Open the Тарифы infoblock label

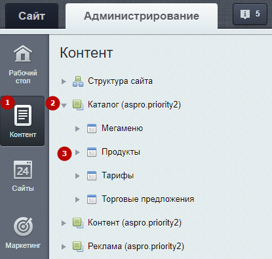pyautogui.click(x=118, y=176)
